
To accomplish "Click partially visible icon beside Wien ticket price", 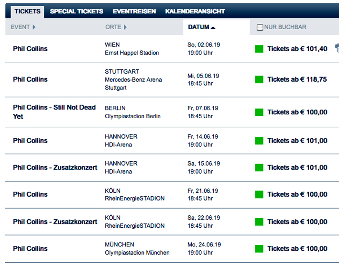I will 337,48.
